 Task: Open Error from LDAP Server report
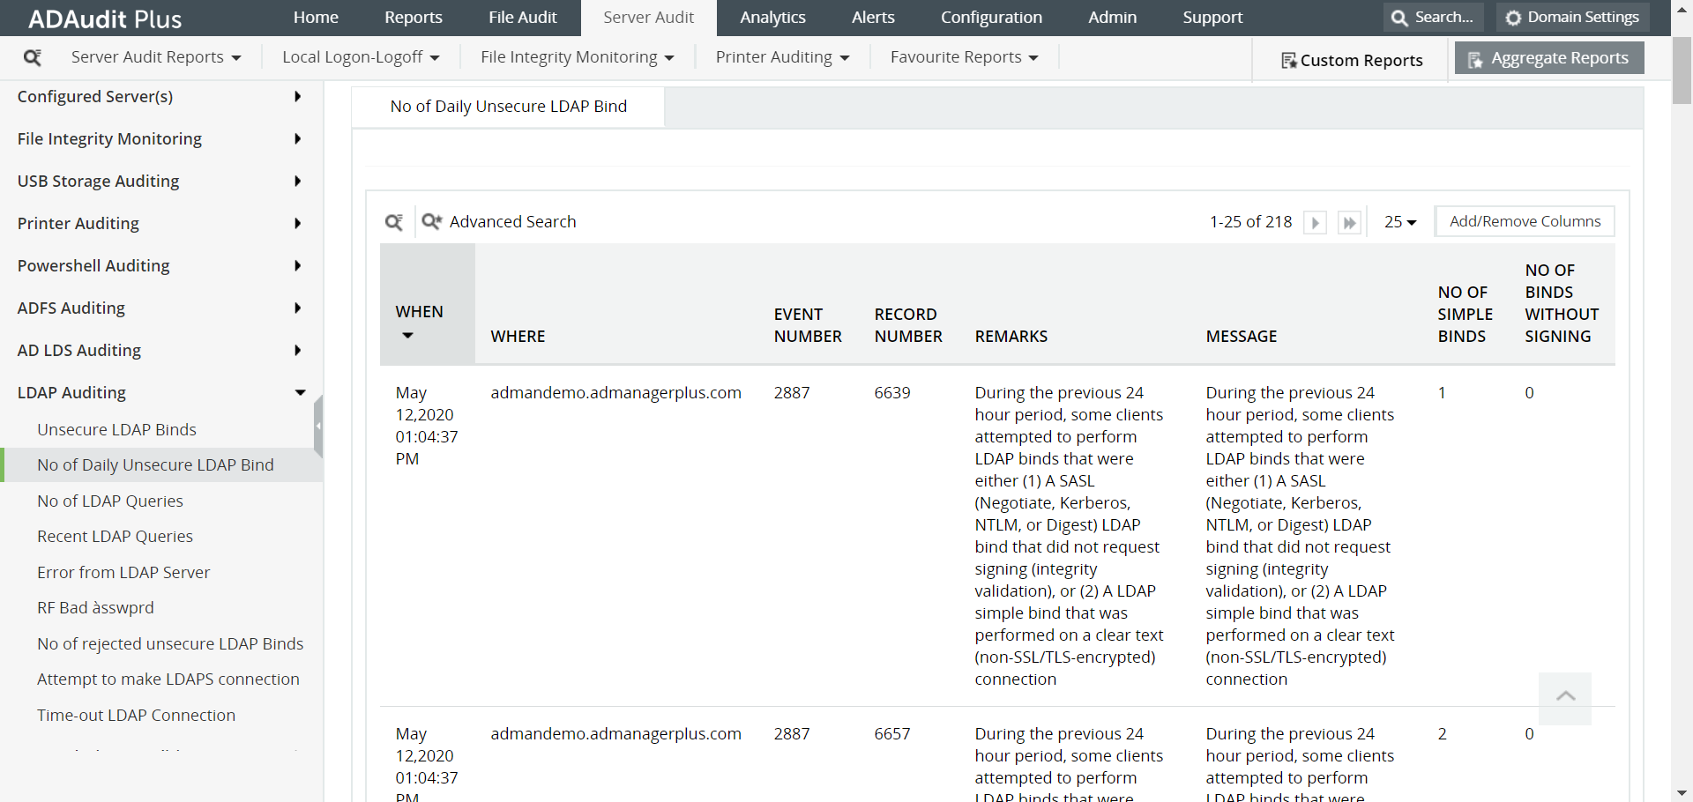[123, 572]
